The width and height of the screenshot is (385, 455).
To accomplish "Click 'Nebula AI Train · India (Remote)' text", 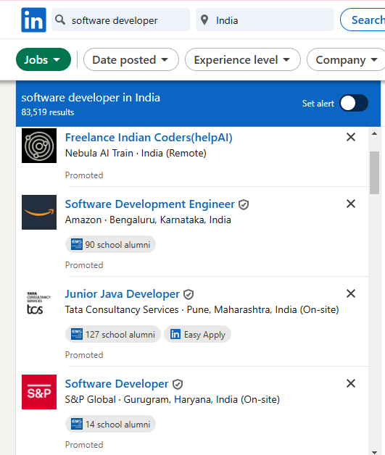I will tap(136, 153).
